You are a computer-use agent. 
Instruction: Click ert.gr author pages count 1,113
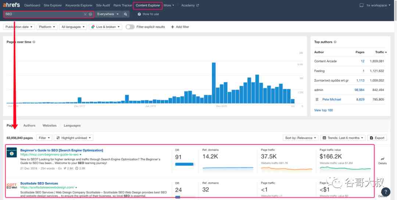pos(360,80)
